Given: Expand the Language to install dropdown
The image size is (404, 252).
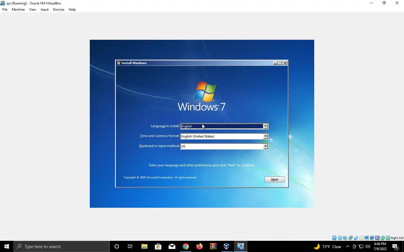Looking at the screenshot, I should [265, 126].
